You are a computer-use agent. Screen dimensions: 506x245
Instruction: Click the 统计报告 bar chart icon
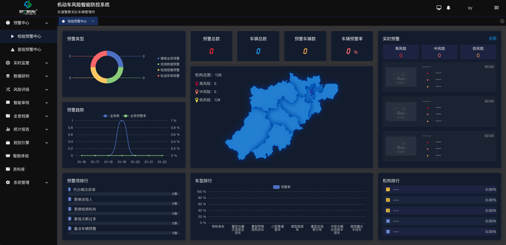[x=8, y=129]
